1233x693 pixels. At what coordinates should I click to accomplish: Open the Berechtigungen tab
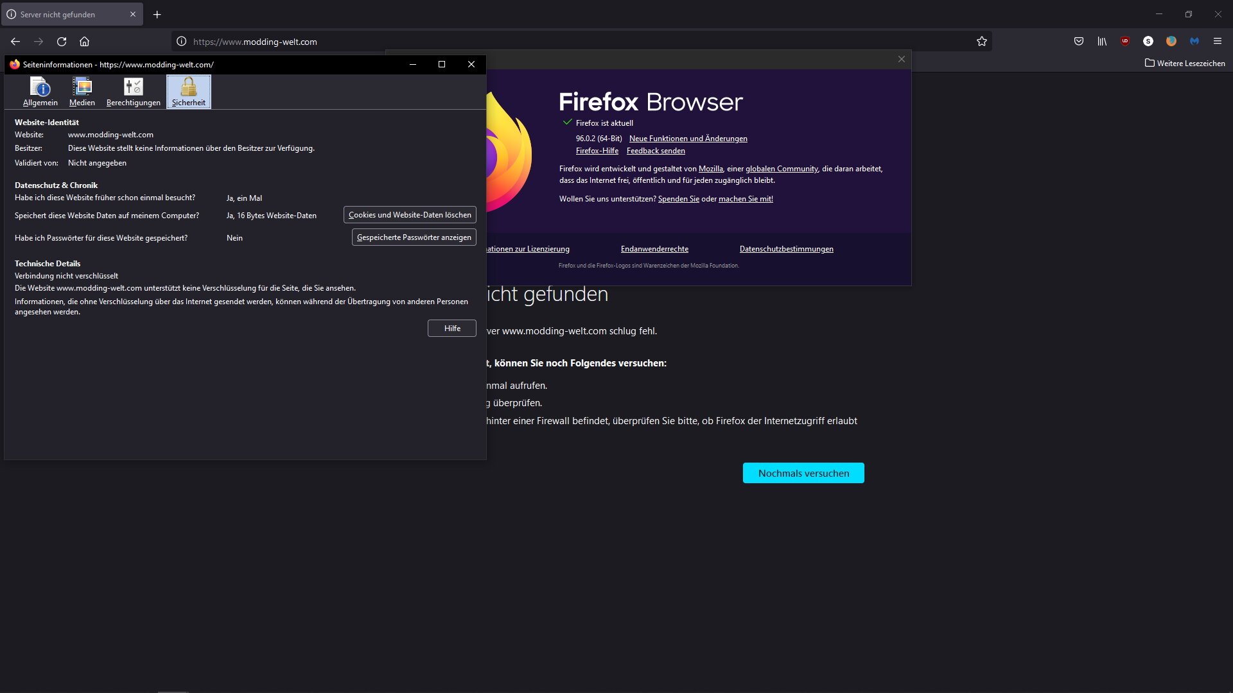134,92
